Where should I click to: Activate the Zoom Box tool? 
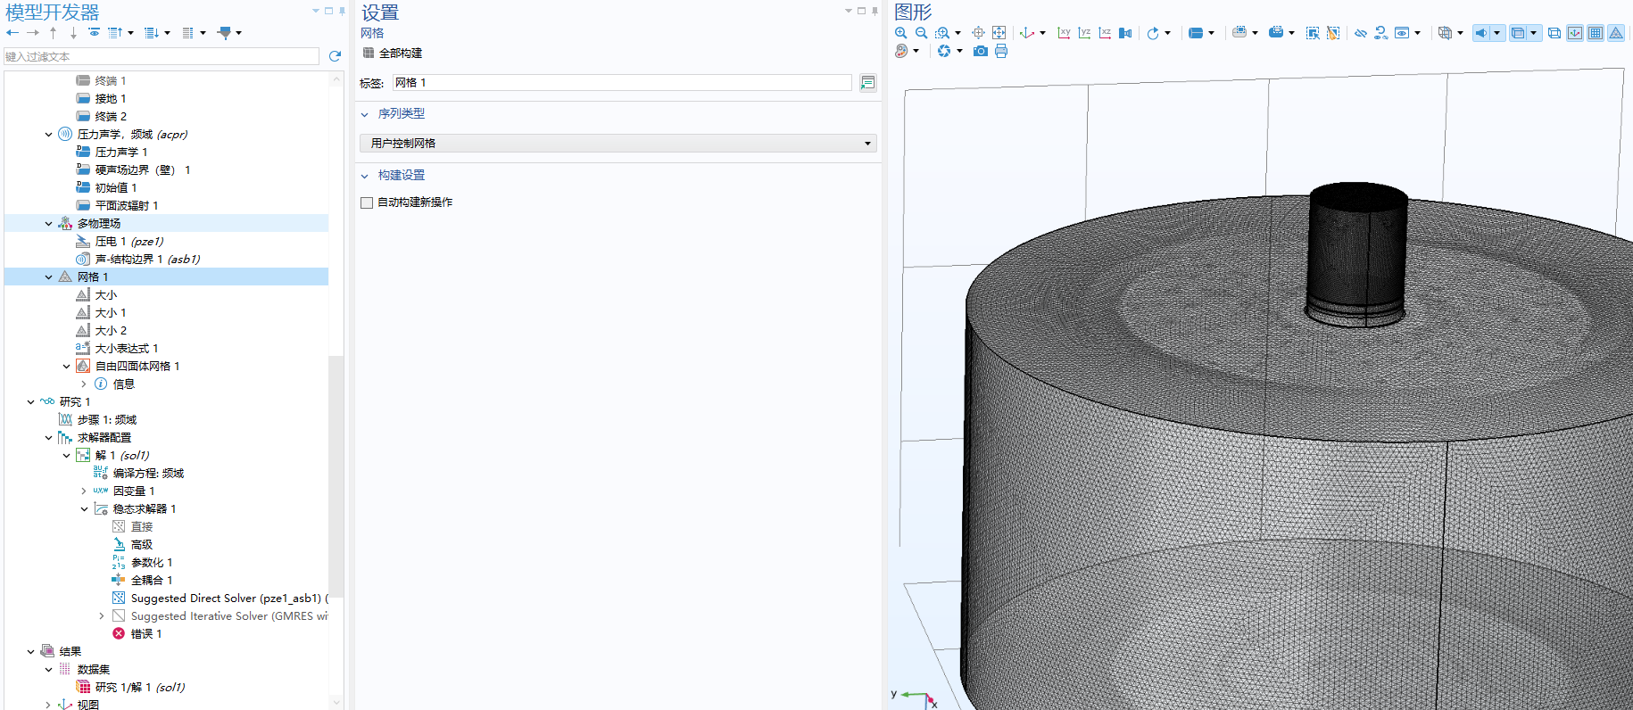point(942,33)
